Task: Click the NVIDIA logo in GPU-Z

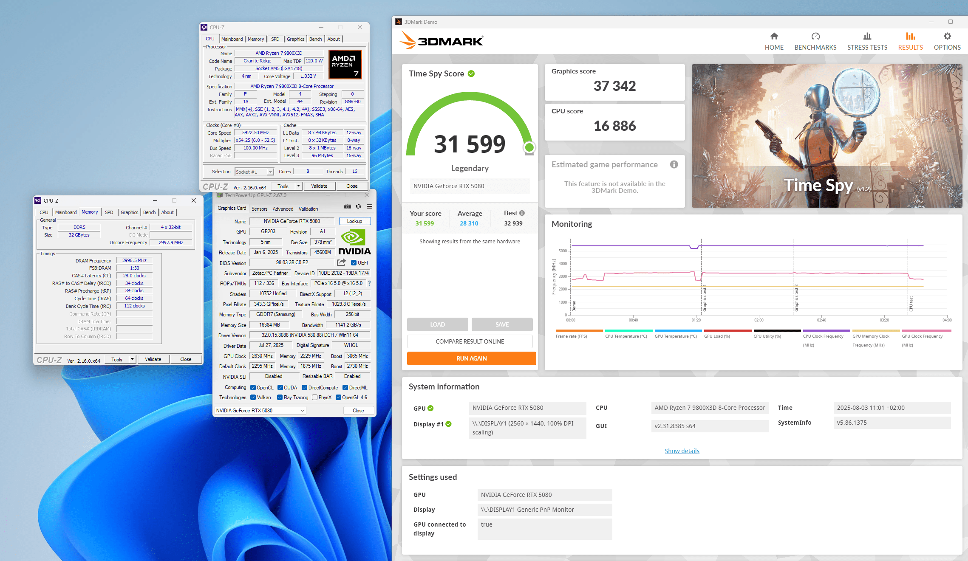Action: [x=354, y=242]
